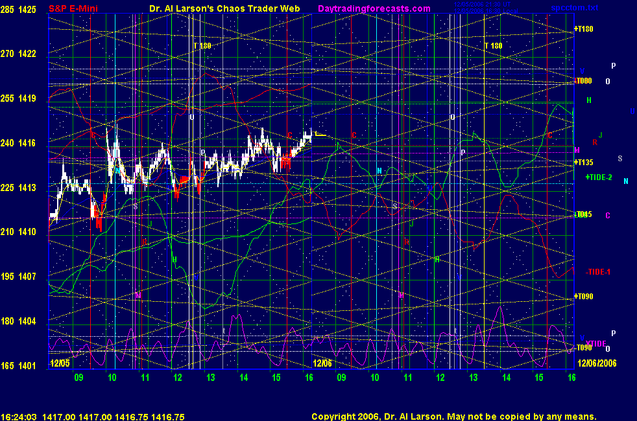Screen dimensions: 637x421
Task: Click the green "J" in the right margin
Action: click(x=601, y=135)
